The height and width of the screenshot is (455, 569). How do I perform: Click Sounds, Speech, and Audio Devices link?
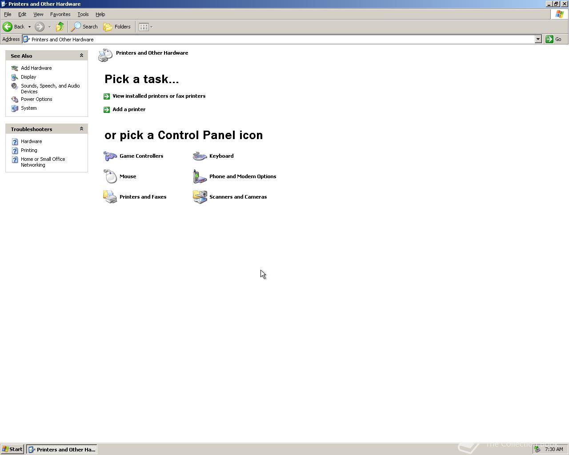[x=50, y=88]
